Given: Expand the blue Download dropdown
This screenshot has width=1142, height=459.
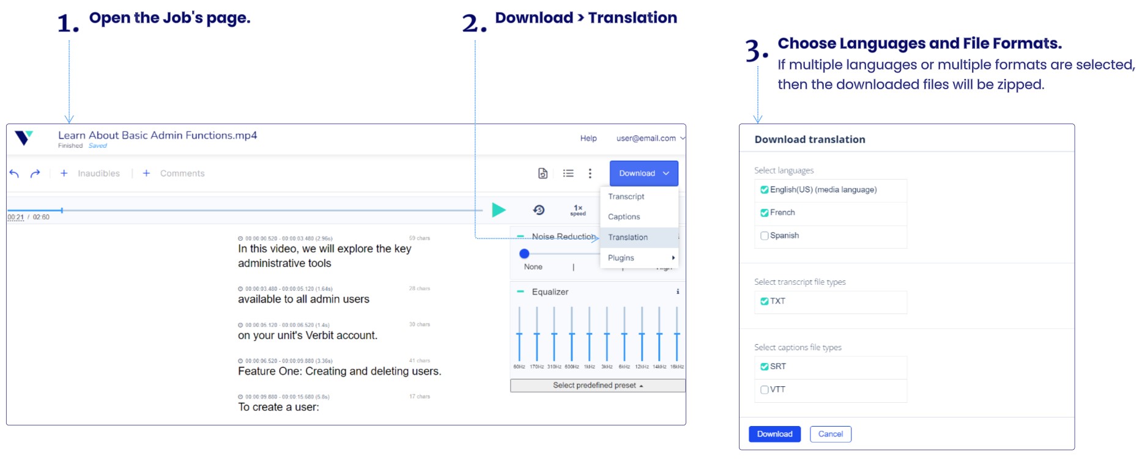Looking at the screenshot, I should 643,174.
